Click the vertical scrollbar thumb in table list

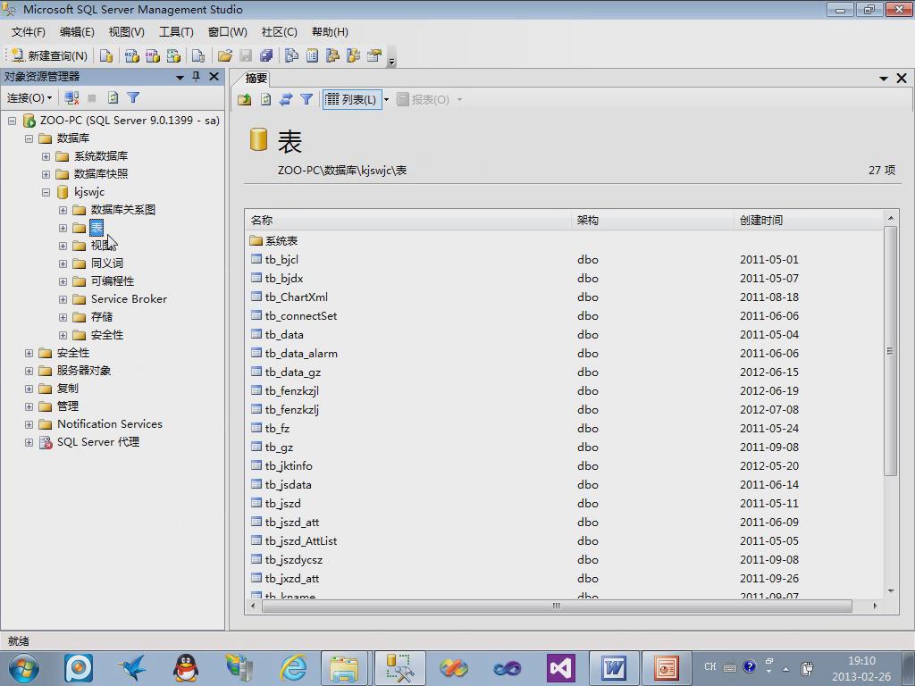[x=891, y=351]
